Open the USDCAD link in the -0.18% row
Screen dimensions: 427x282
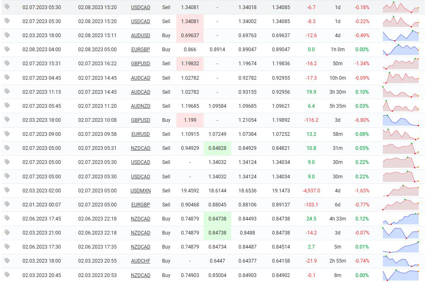click(140, 7)
